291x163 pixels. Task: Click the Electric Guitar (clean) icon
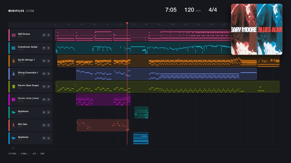[13, 100]
